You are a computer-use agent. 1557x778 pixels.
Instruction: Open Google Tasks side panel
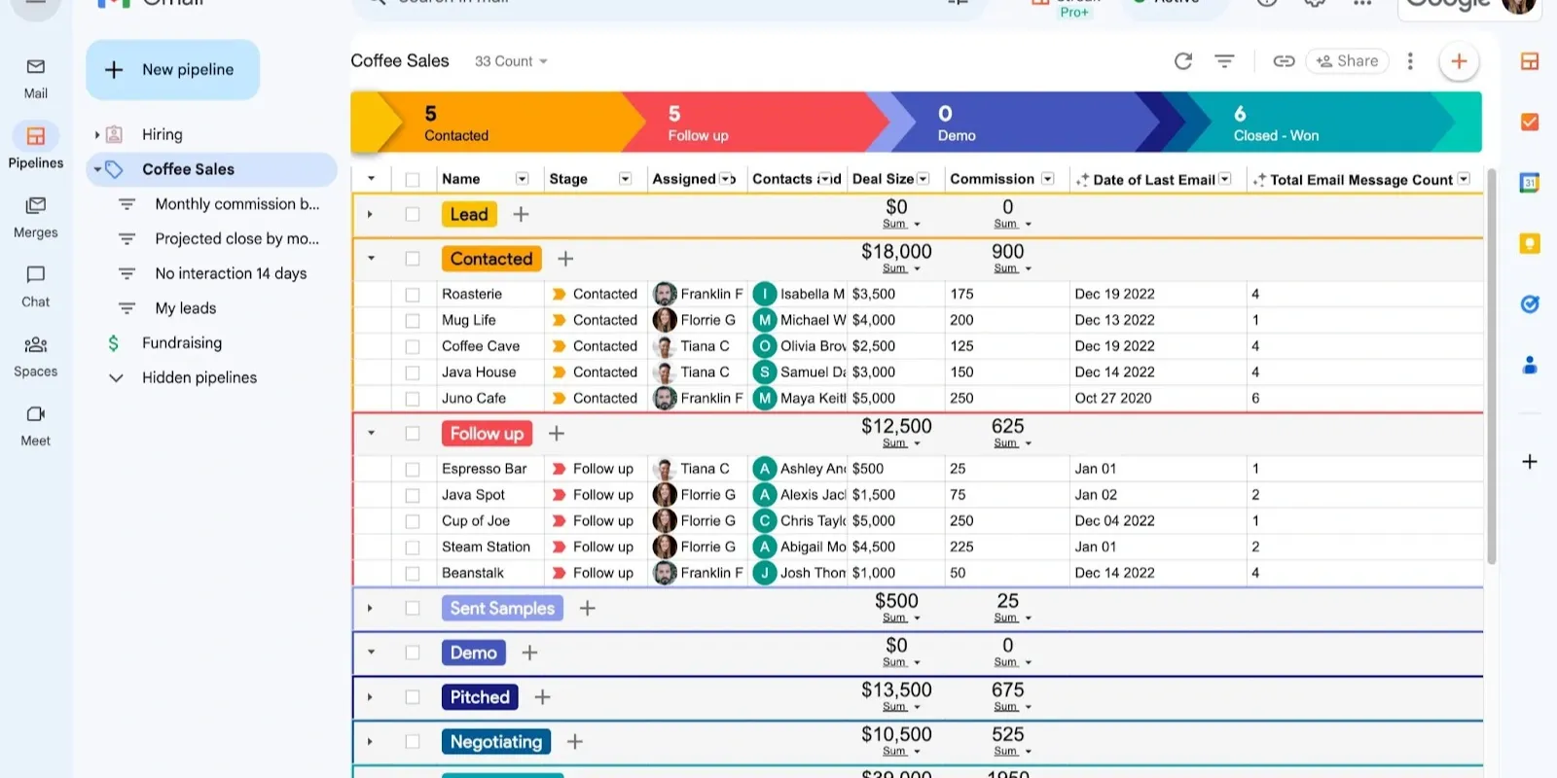pos(1530,304)
